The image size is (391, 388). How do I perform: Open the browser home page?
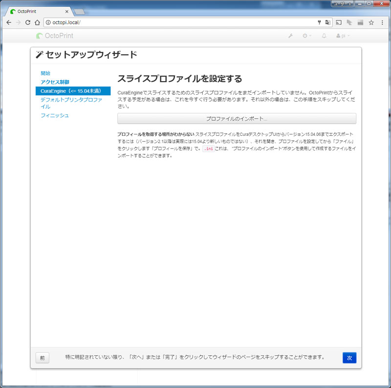coord(37,22)
